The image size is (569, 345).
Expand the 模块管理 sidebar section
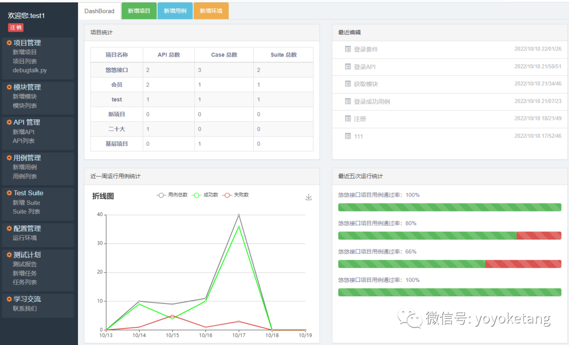click(x=27, y=87)
